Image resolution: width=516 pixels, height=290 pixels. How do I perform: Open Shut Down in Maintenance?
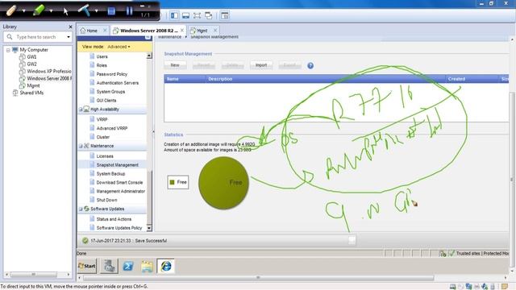106,200
